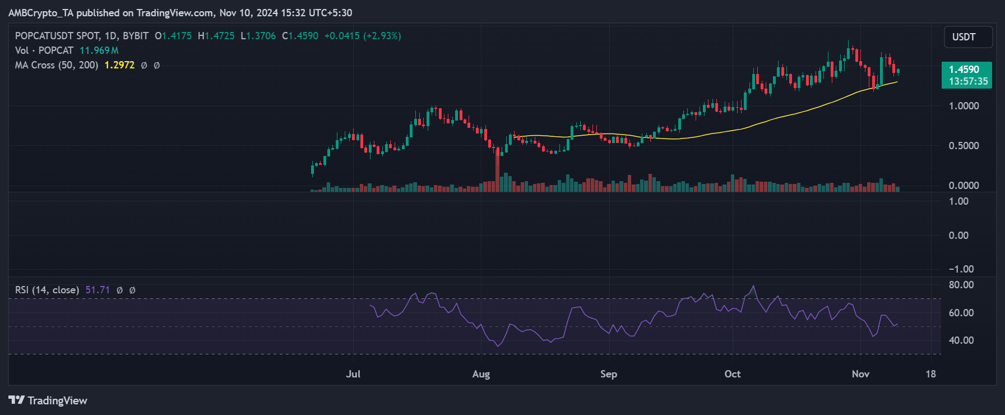
Task: Click the TradingView logo
Action: tap(48, 400)
